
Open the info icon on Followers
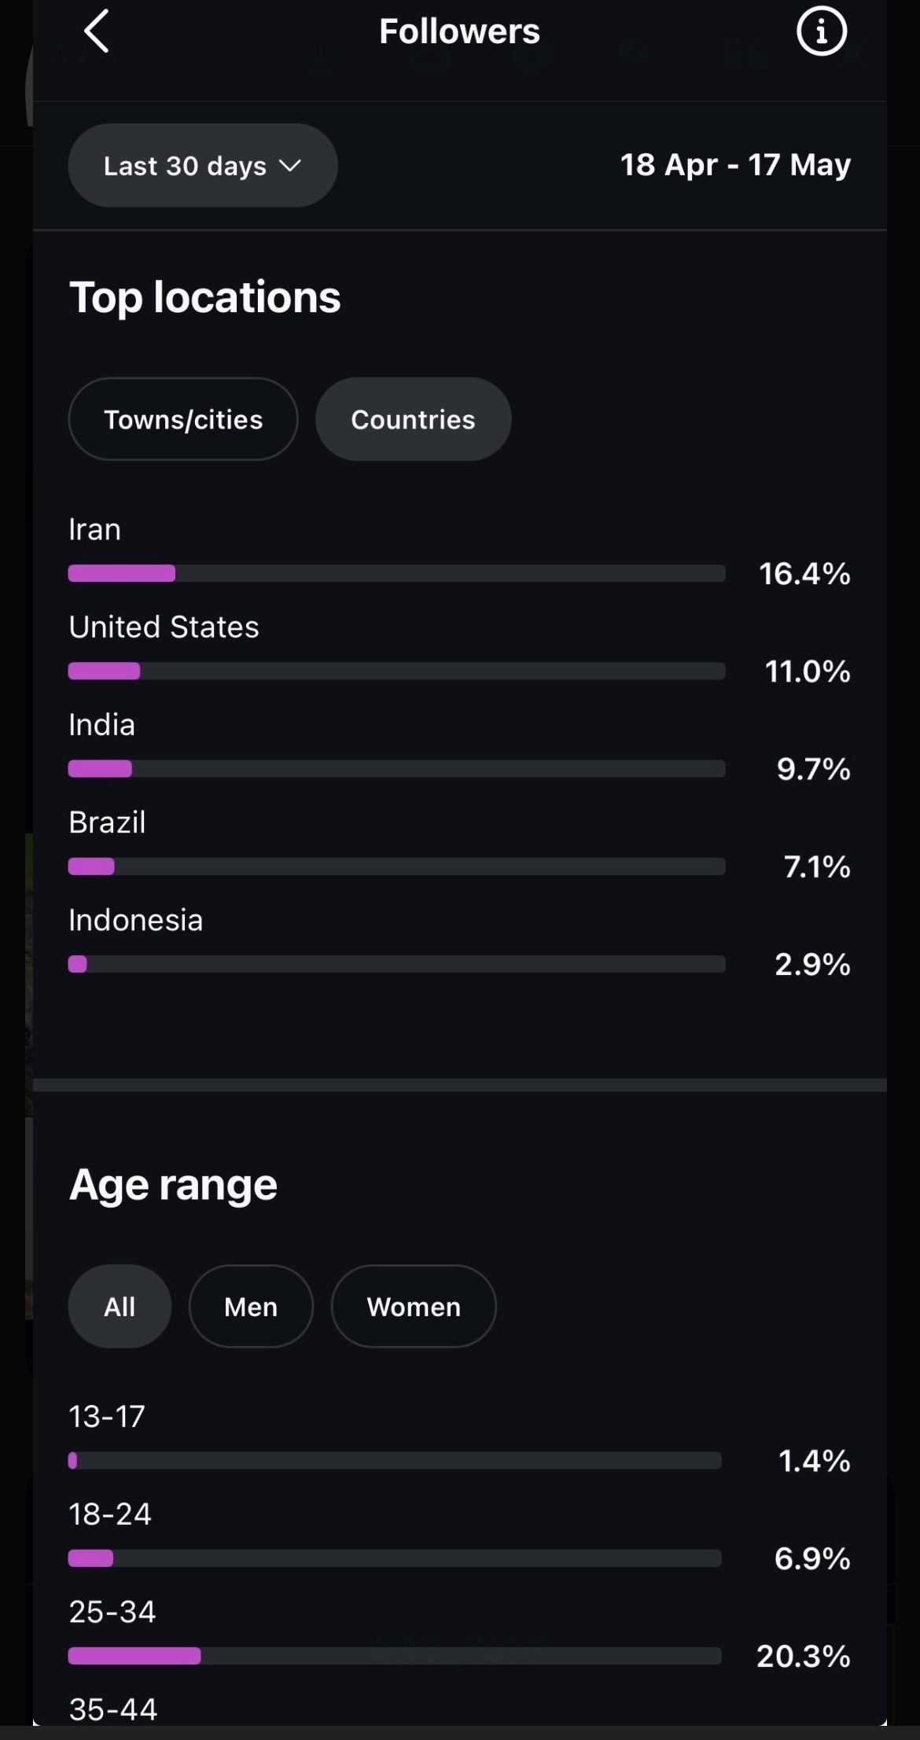[x=822, y=31]
